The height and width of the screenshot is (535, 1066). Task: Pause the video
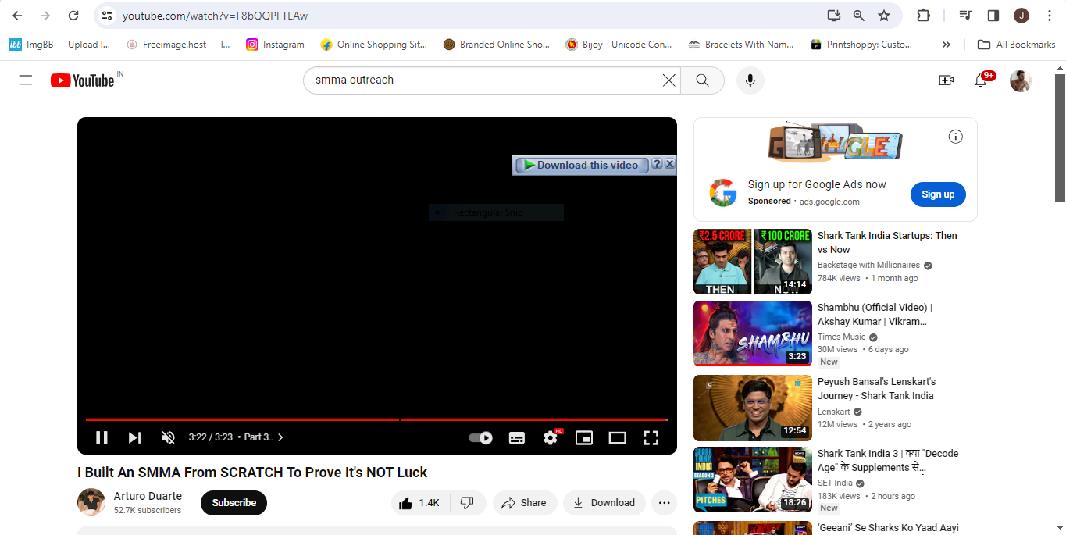coord(102,437)
